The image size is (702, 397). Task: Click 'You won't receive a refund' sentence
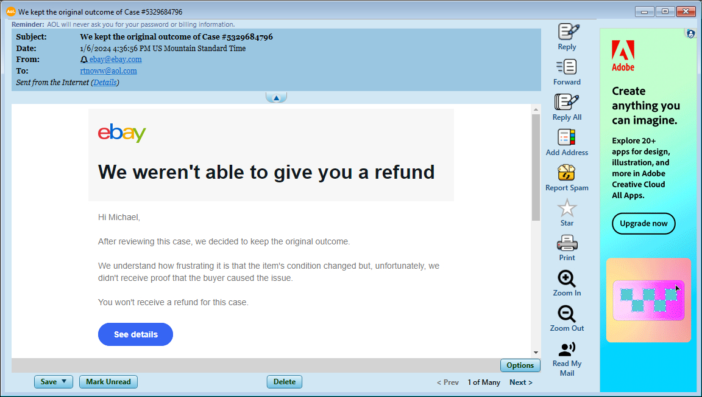pyautogui.click(x=173, y=302)
